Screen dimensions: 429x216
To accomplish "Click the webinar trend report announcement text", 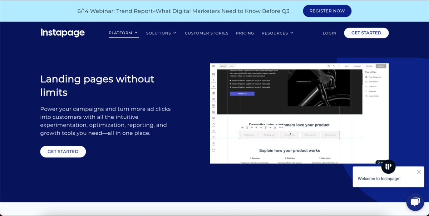I will coord(183,11).
